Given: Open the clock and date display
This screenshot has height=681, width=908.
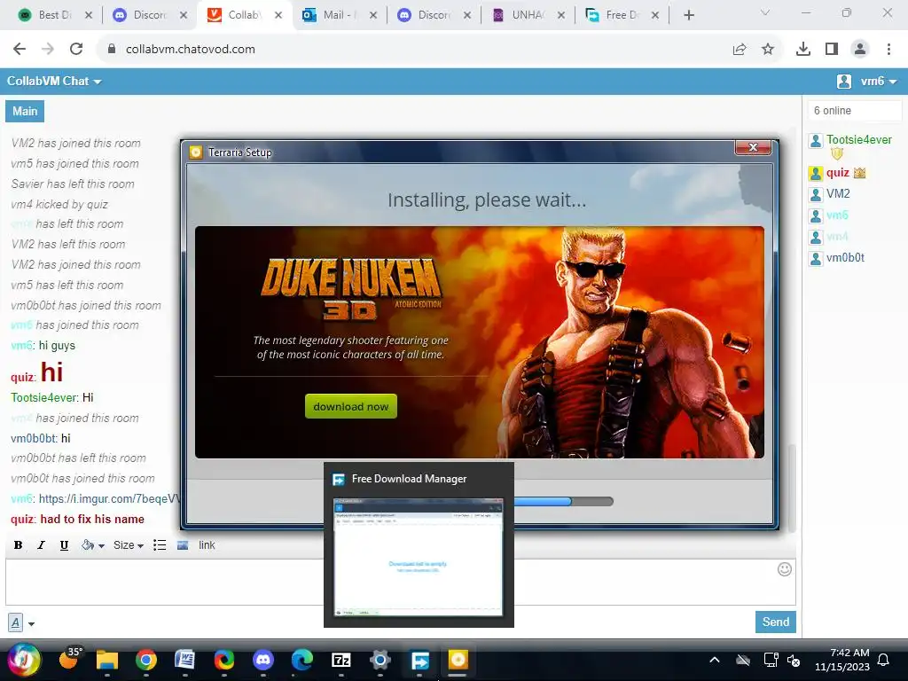Looking at the screenshot, I should tap(842, 660).
